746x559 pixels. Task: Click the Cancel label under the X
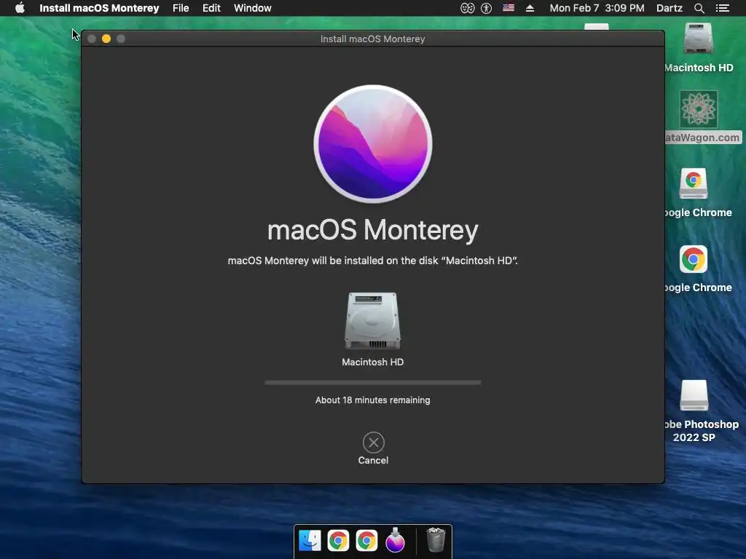374,460
